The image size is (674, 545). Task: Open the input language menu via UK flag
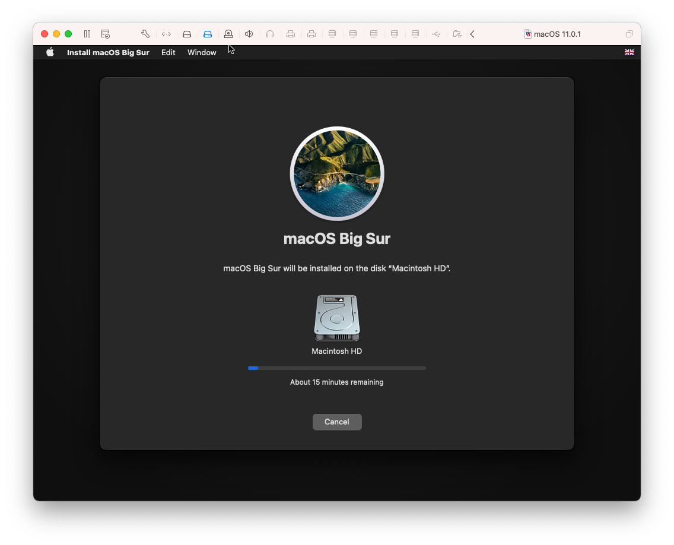pyautogui.click(x=630, y=52)
